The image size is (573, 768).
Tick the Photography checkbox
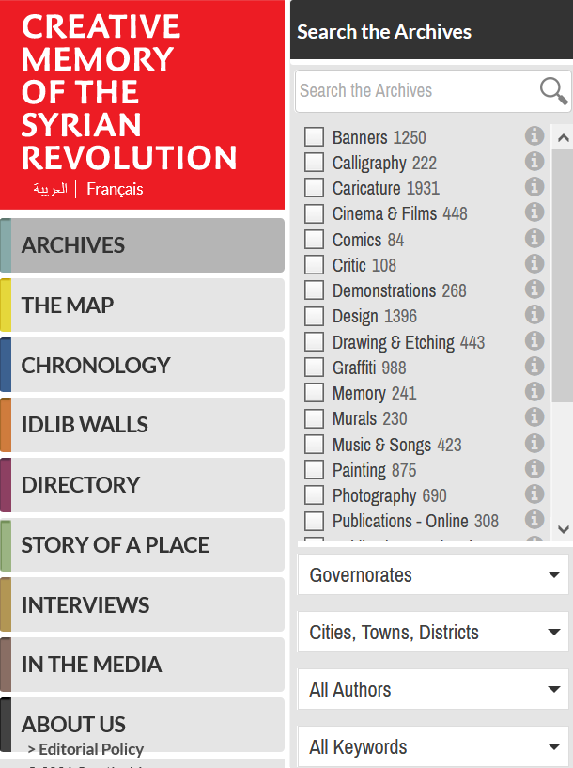314,494
